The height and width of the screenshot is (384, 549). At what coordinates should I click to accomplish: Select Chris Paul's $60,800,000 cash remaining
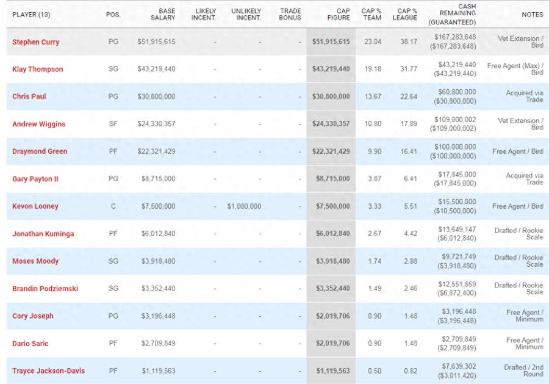[x=456, y=92]
